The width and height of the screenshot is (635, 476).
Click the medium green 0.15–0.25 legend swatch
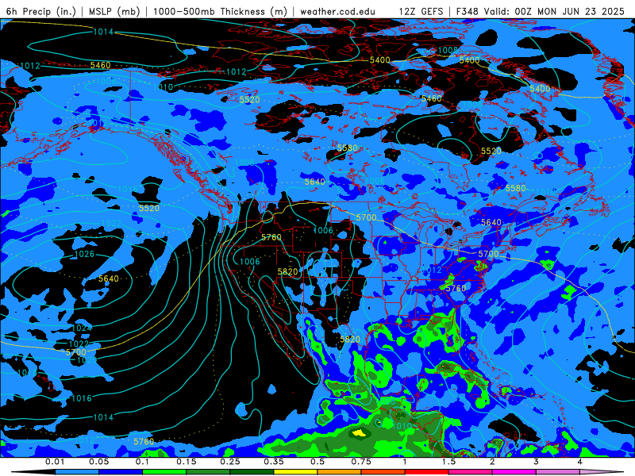208,472
